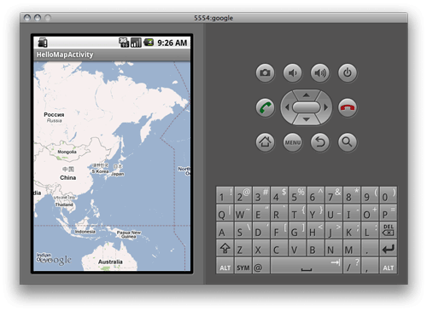427x311 pixels.
Task: Click the Shift key on keyboard
Action: [225, 248]
